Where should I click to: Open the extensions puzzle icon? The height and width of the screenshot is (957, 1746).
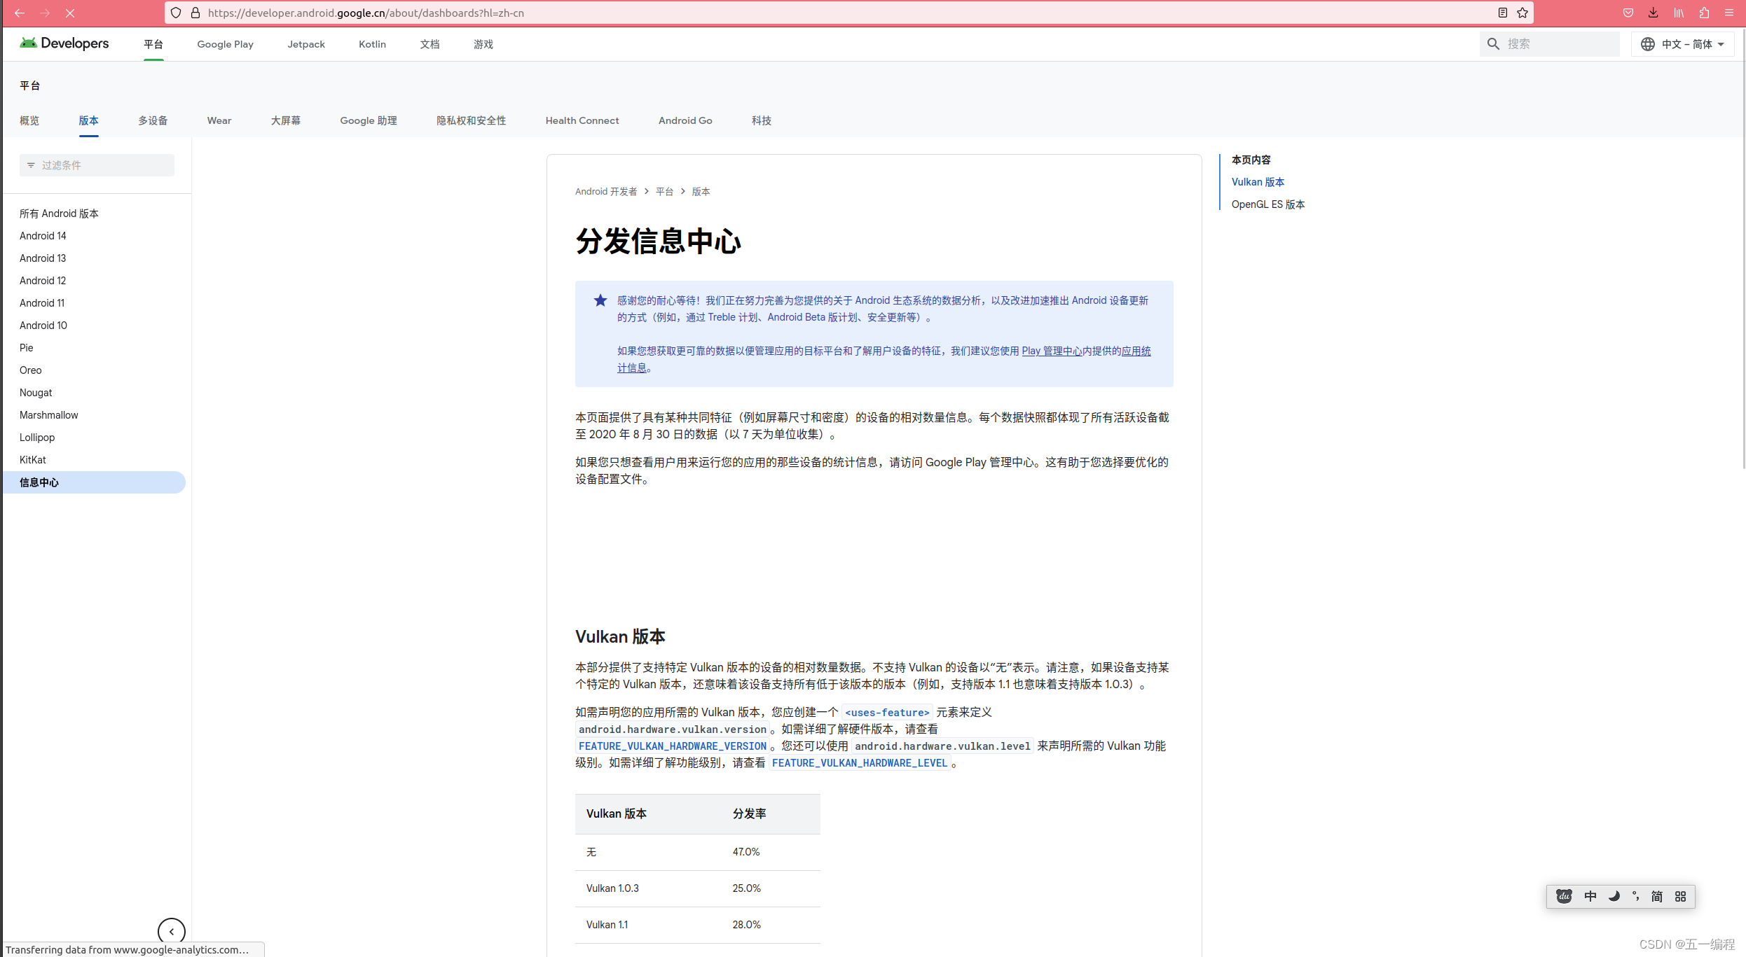[x=1704, y=13]
